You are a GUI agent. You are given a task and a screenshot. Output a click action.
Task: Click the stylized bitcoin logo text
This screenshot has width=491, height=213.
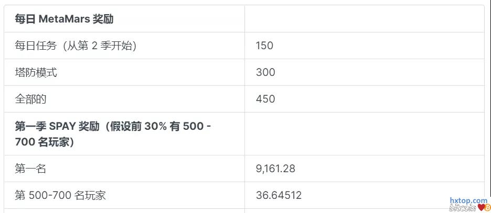click(x=463, y=208)
